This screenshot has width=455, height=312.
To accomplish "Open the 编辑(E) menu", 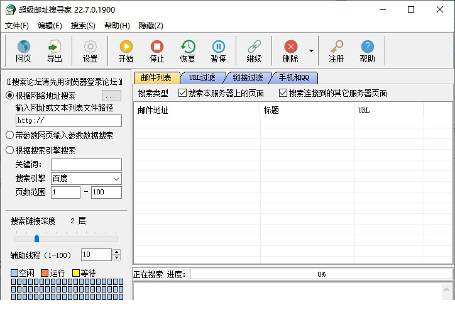I will click(x=50, y=26).
